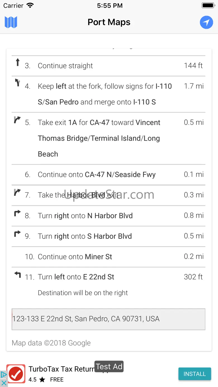This screenshot has width=218, height=387.
Task: Tap the blue location arrow button
Action: [x=206, y=22]
